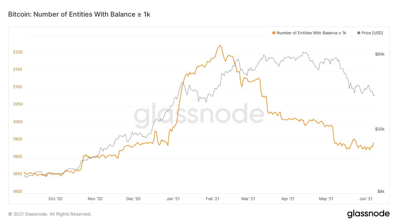Click the $20k right axis label

380,129
